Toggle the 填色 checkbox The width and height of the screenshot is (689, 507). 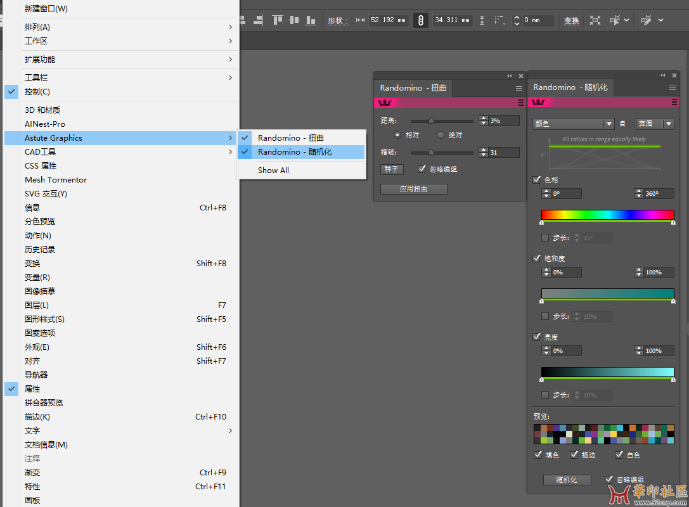coord(538,455)
